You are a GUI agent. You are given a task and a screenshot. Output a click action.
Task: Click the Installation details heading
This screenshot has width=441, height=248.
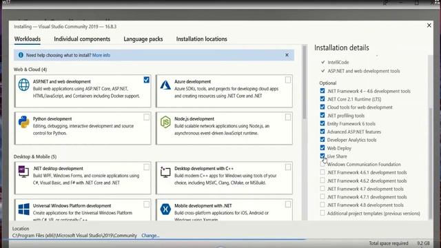[x=342, y=48]
